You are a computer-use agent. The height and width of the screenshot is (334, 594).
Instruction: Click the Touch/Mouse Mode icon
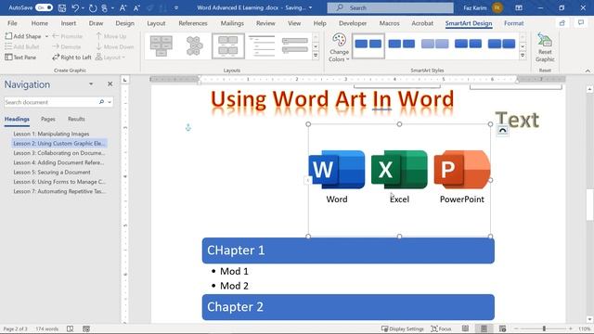point(104,7)
